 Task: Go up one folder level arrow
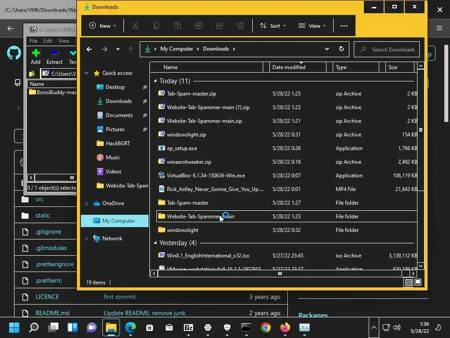tap(131, 49)
